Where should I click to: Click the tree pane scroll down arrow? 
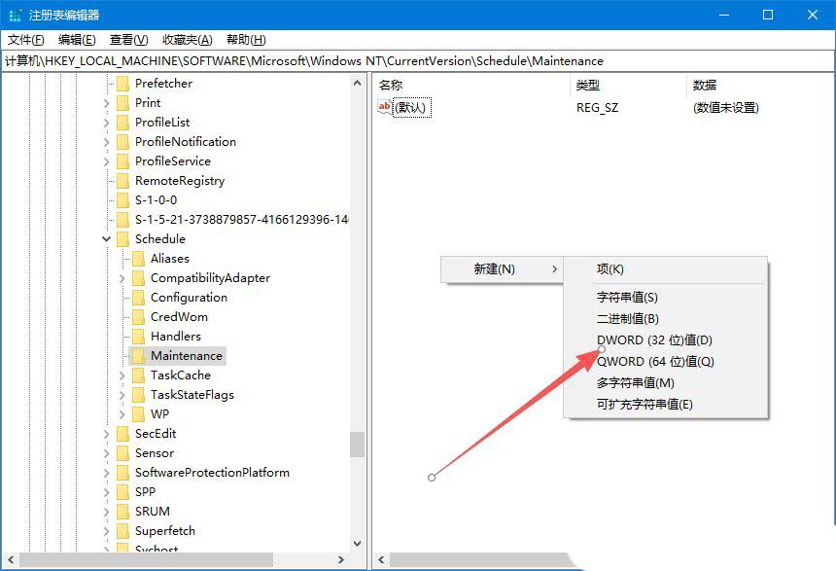(x=357, y=544)
